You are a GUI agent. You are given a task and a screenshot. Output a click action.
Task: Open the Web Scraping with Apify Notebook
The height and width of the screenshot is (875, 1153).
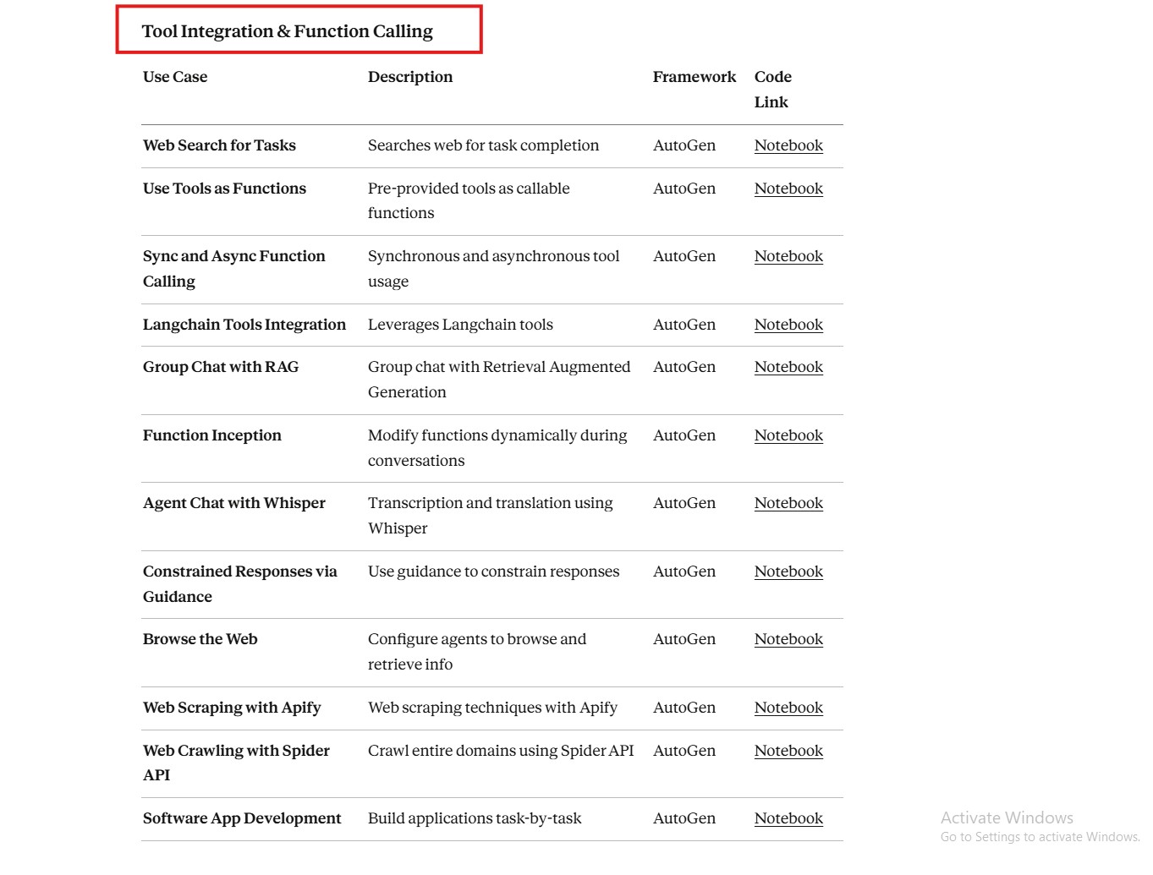[788, 708]
